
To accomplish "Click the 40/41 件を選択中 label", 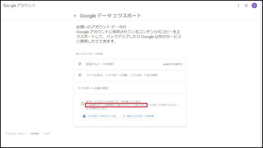I will (173, 64).
